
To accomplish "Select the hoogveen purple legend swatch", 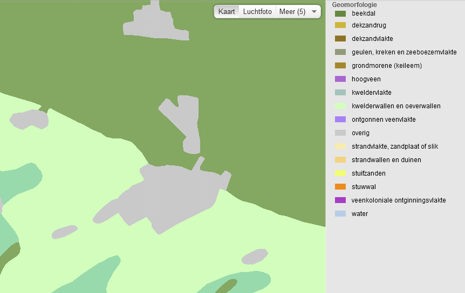I will (x=340, y=79).
